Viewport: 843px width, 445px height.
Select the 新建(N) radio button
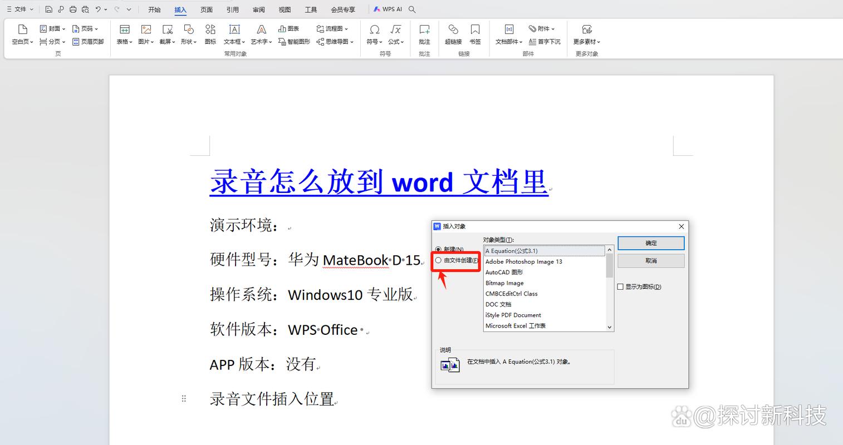[x=438, y=249]
